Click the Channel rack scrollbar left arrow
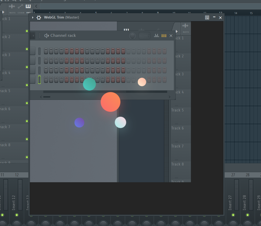Viewport: 261px width, 226px height. [x=41, y=97]
